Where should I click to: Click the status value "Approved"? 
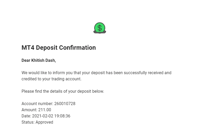[44, 122]
